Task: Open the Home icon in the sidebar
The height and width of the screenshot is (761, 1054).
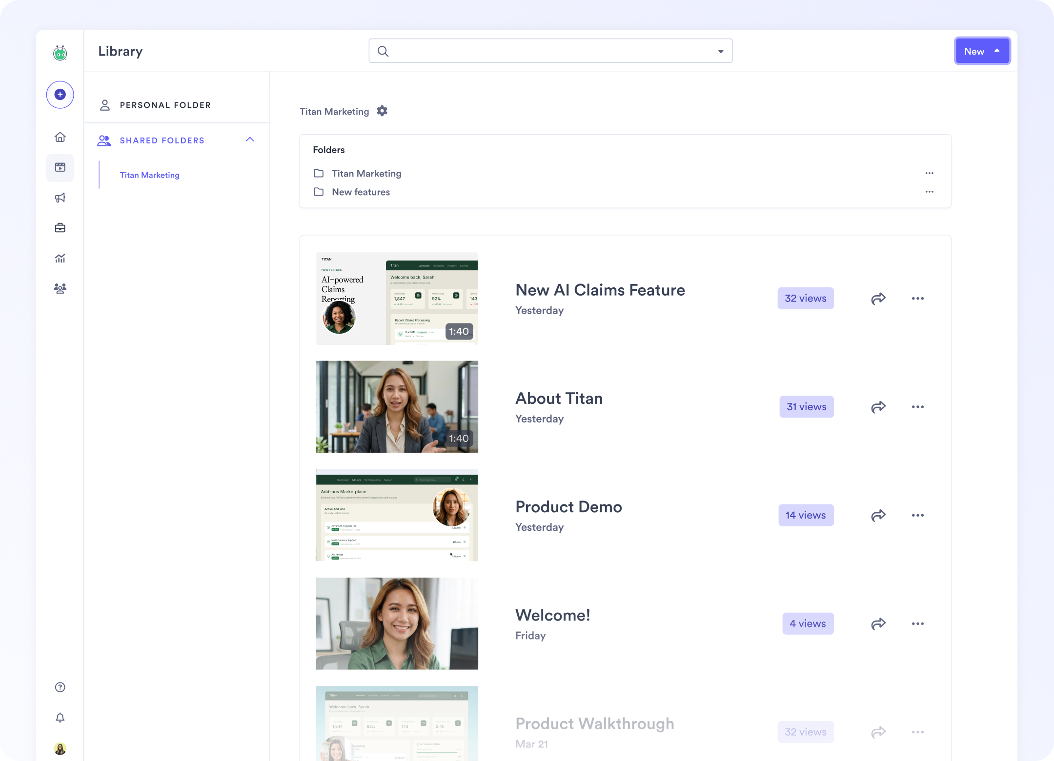Action: (x=60, y=137)
